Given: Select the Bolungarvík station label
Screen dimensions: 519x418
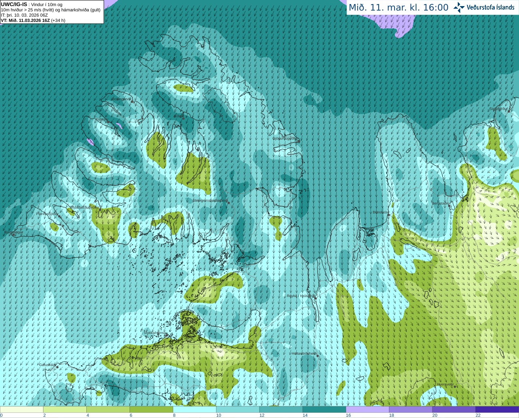Looking at the screenshot, I should coord(122,99).
